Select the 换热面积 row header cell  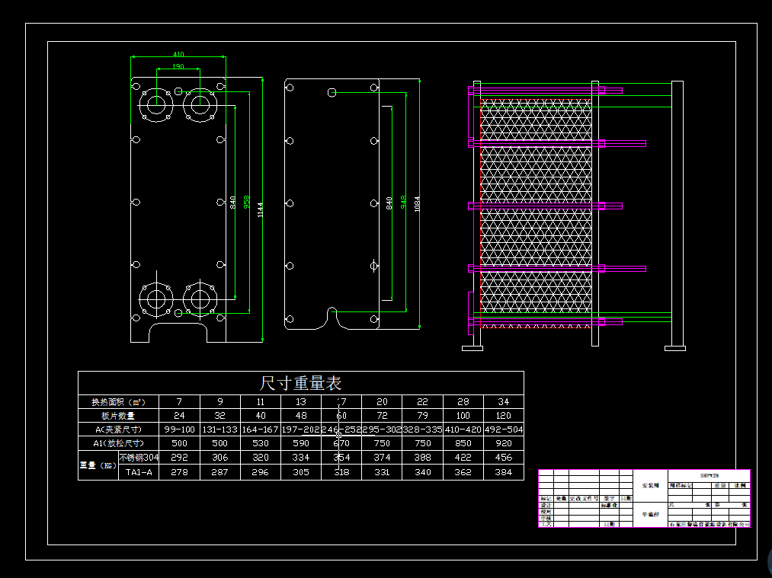click(118, 402)
